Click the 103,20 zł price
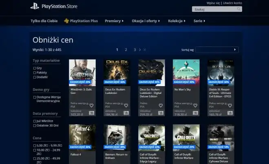 coord(77,114)
